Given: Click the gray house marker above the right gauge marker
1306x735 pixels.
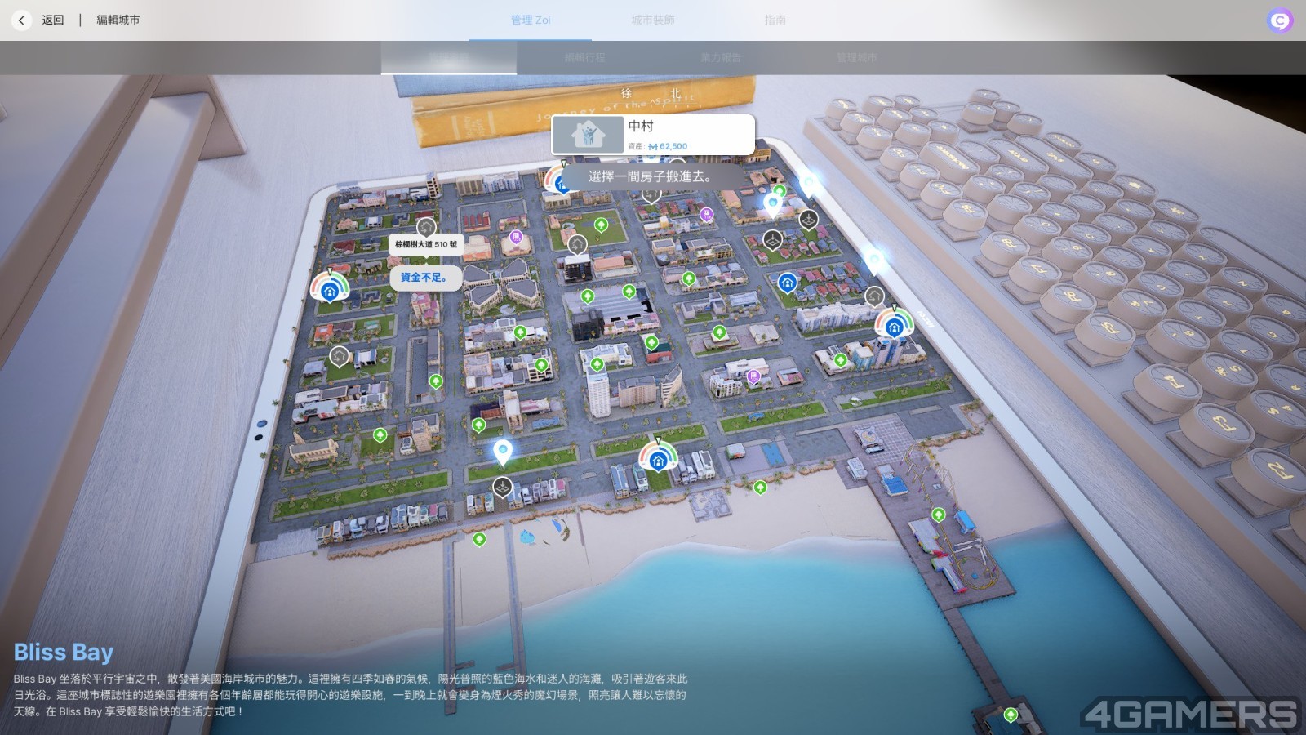Looking at the screenshot, I should click(x=874, y=296).
